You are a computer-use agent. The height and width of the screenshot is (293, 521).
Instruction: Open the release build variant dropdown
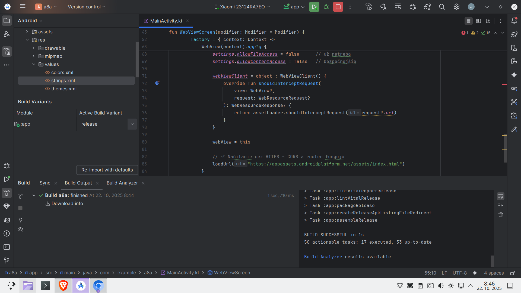[x=132, y=124]
